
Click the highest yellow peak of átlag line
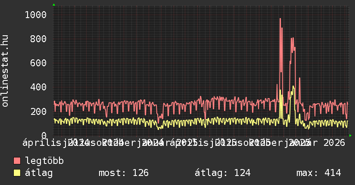click(293, 86)
